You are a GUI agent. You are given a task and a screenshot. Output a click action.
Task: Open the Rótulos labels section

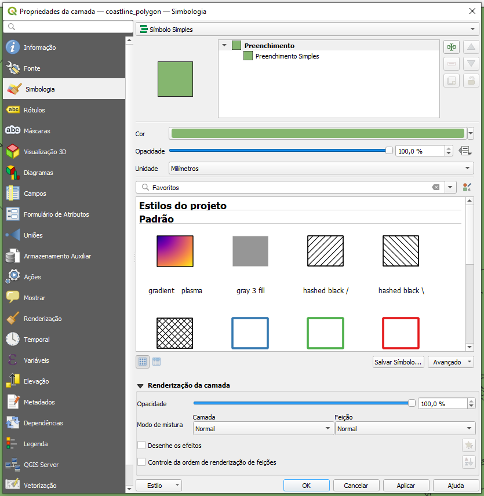[x=34, y=110]
